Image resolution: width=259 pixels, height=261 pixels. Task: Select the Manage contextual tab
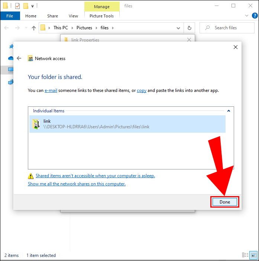tap(102, 7)
